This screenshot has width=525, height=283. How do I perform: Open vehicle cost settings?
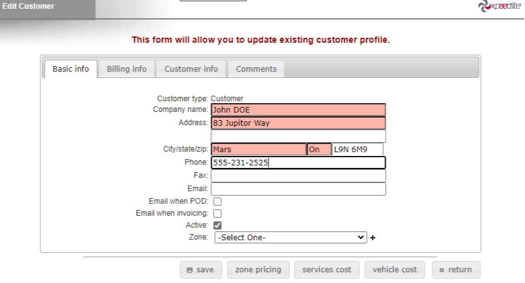(x=395, y=270)
